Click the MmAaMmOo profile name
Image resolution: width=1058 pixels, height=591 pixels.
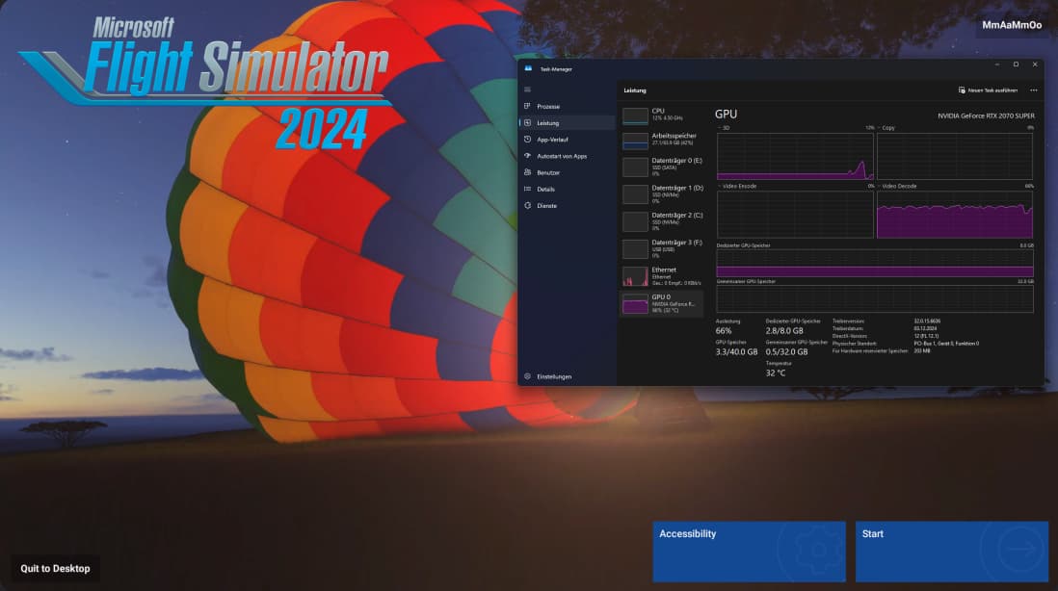coord(1012,25)
